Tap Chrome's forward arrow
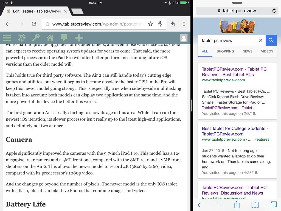Screen dimensions: 281x211 coord(21,24)
